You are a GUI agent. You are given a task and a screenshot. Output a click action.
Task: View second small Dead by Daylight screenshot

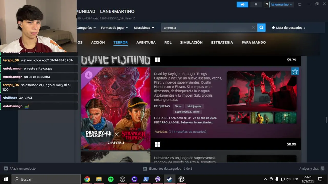(262, 118)
